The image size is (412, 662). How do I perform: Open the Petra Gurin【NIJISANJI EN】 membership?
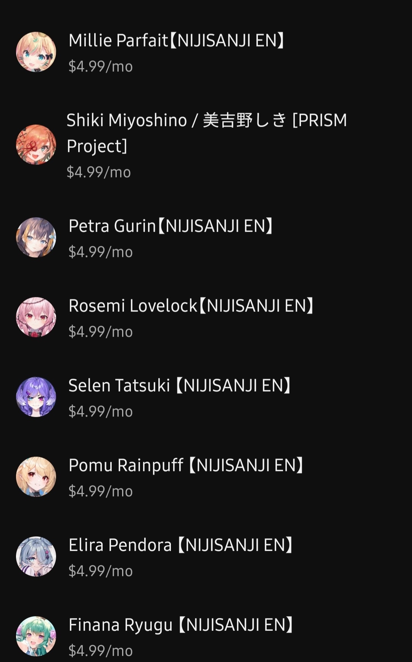(x=206, y=238)
